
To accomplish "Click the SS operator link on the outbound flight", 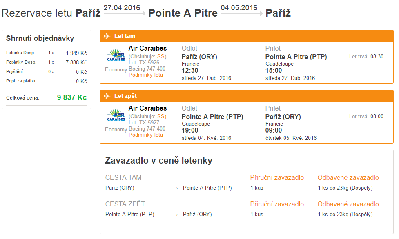I will point(161,56).
